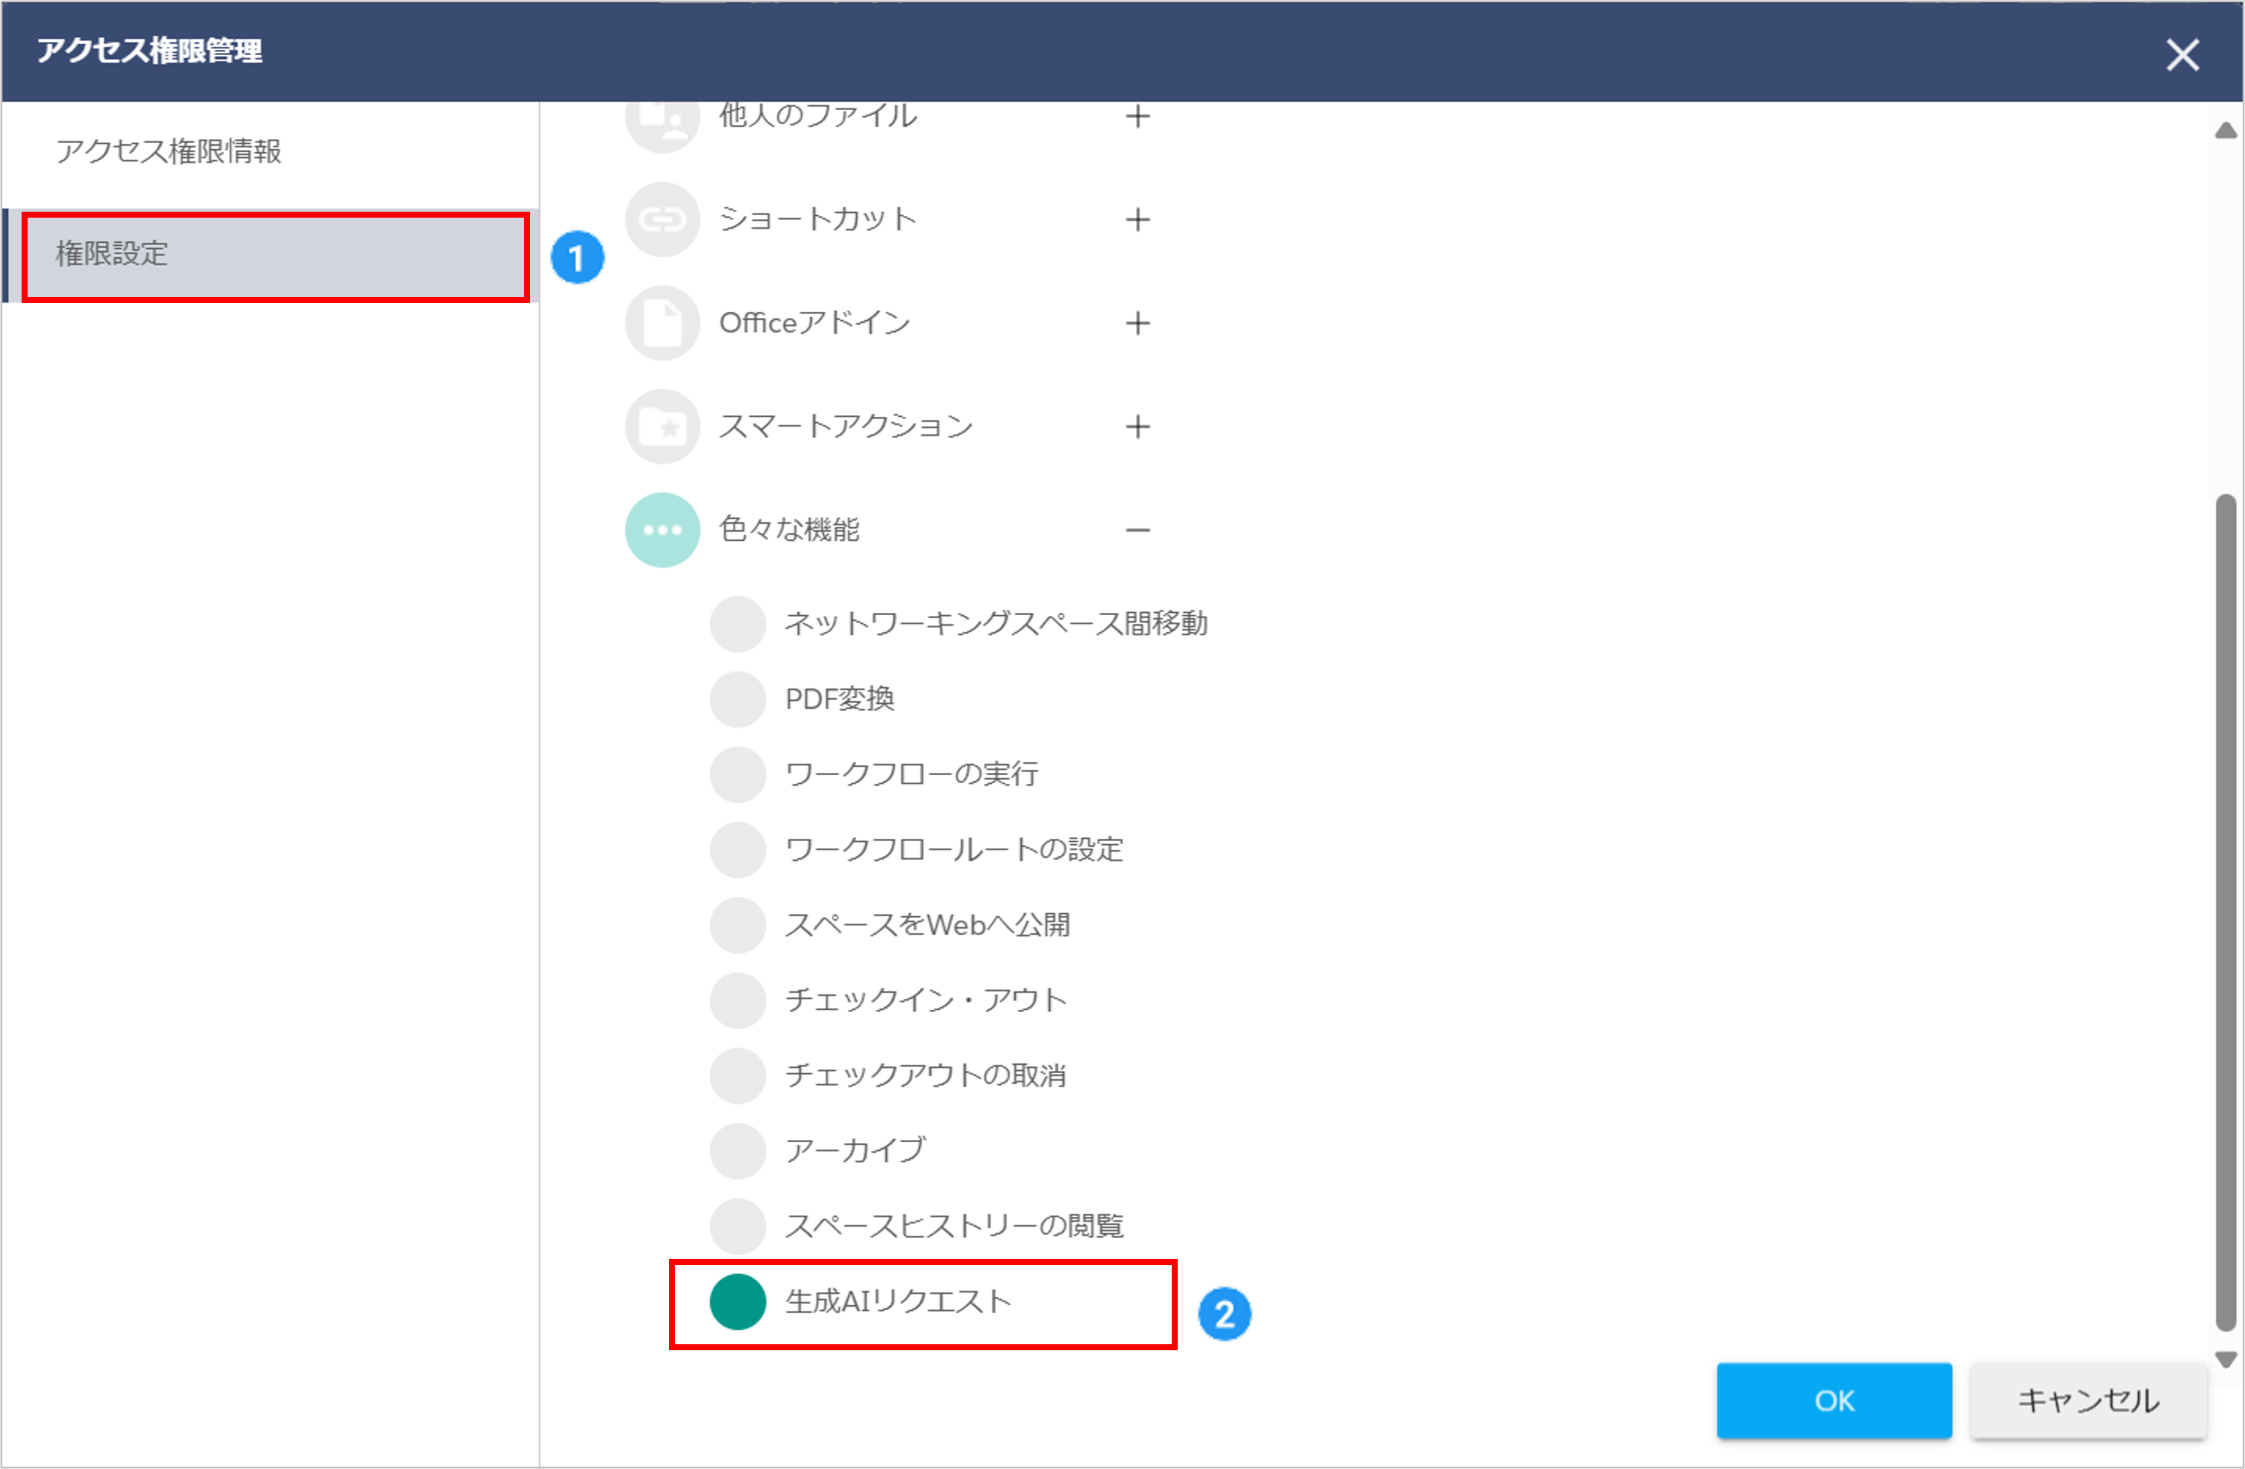
Task: Select 権限設定 sidebar tab
Action: [x=270, y=255]
